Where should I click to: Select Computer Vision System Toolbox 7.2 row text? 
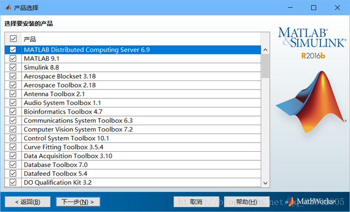(x=78, y=129)
